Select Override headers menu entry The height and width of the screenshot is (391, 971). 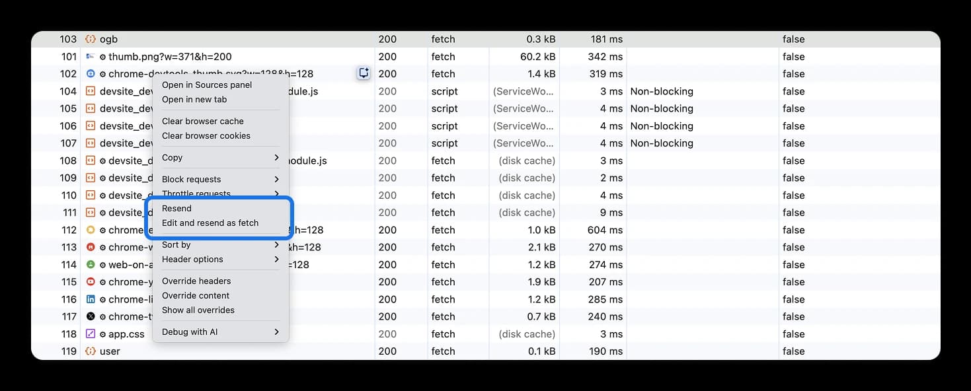[x=196, y=281]
